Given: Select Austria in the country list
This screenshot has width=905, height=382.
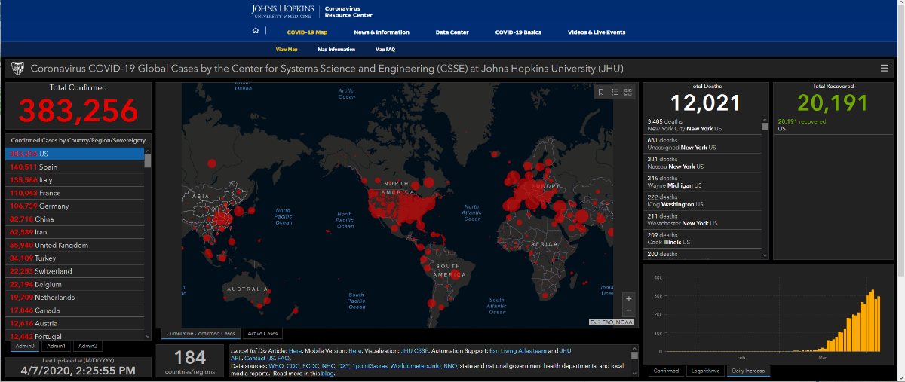Looking at the screenshot, I should [75, 322].
